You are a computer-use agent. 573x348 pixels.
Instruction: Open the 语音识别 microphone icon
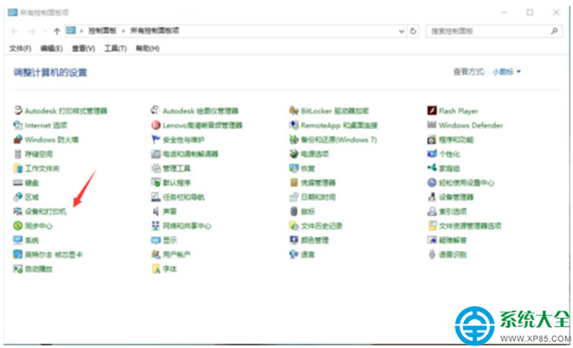coord(432,255)
